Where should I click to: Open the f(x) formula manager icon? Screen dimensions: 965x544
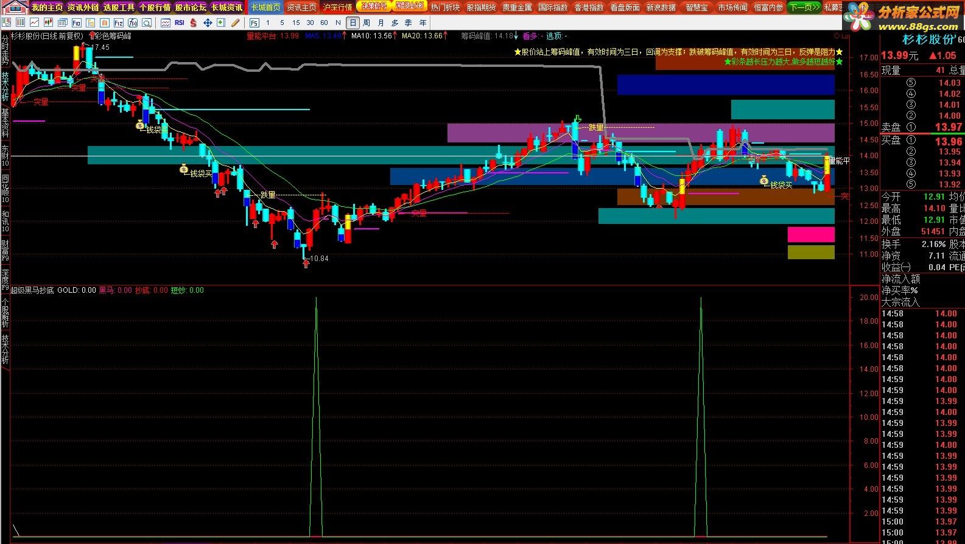[133, 23]
